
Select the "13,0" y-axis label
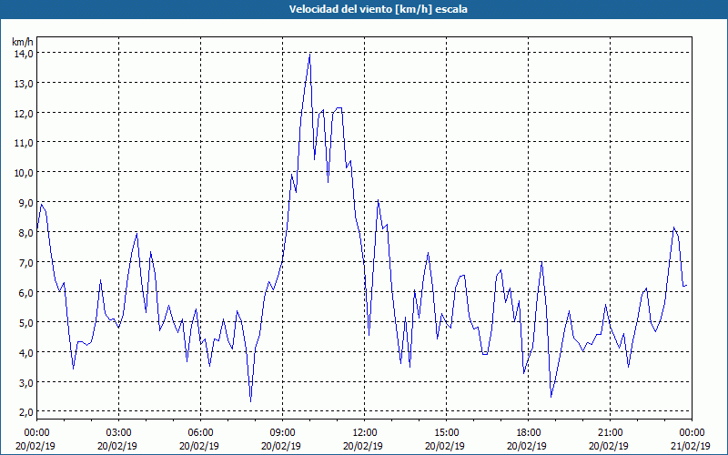coord(24,84)
